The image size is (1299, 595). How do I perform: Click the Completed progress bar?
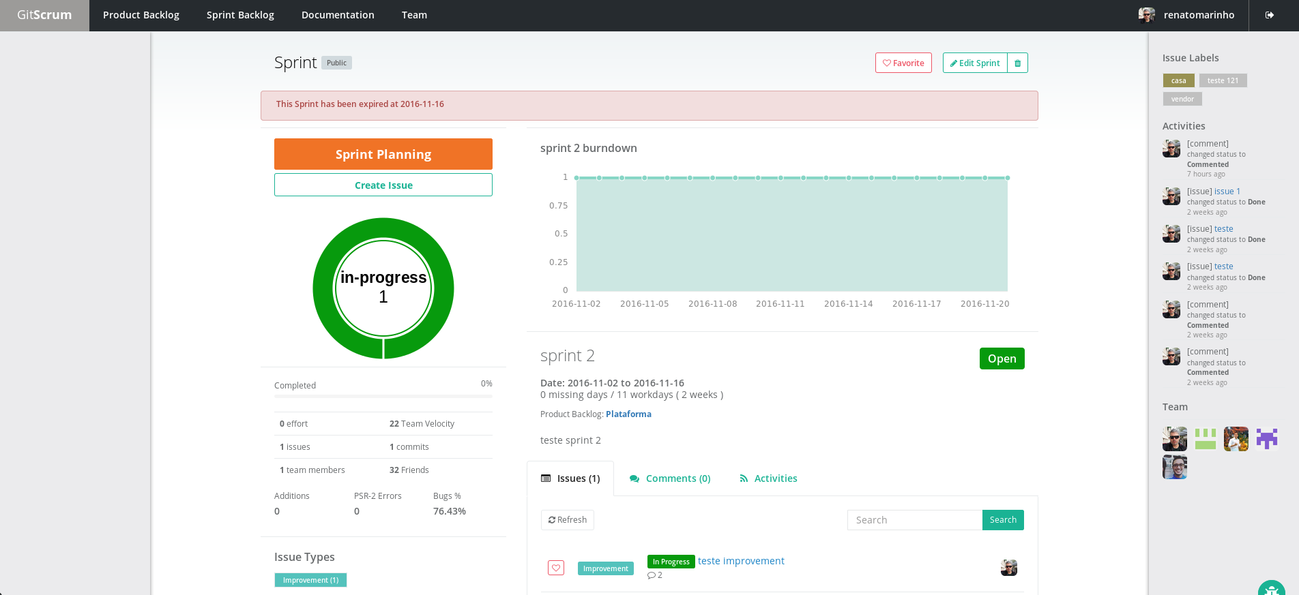pos(383,396)
